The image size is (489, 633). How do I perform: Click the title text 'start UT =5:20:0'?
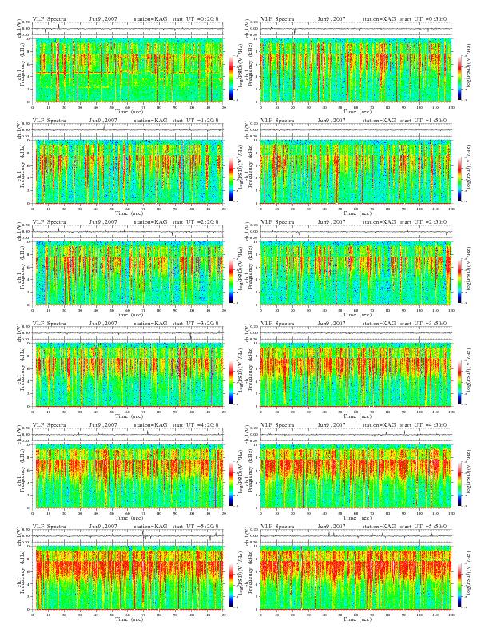tap(196, 527)
